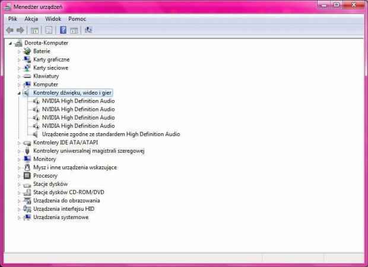This screenshot has height=267, width=368.
Task: Select the Baterie label
Action: [42, 52]
